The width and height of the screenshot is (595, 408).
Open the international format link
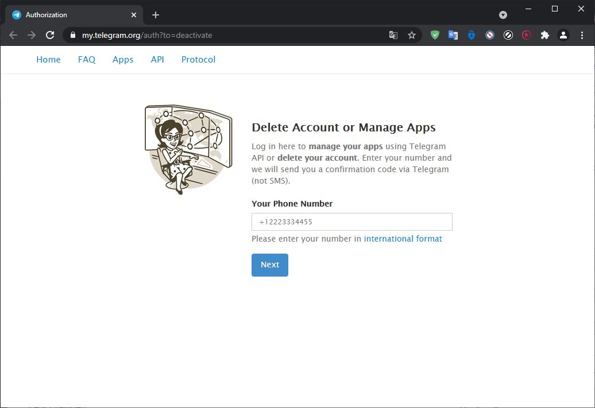click(403, 239)
